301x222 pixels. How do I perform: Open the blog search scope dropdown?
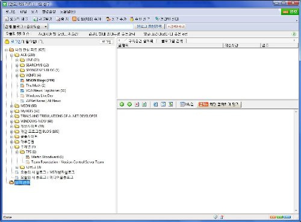46,27
